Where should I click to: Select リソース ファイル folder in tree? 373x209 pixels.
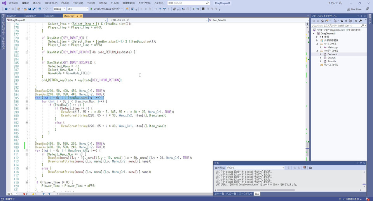(x=331, y=65)
